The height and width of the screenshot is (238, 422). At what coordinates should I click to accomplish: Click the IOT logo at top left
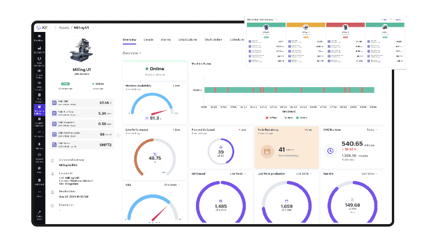(42, 27)
